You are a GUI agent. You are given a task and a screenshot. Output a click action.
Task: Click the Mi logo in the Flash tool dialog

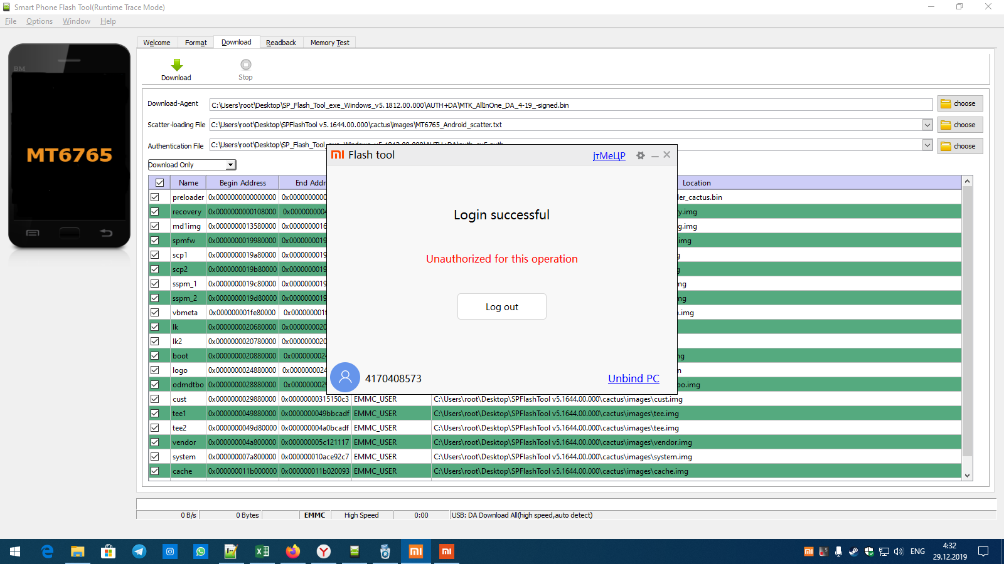338,155
